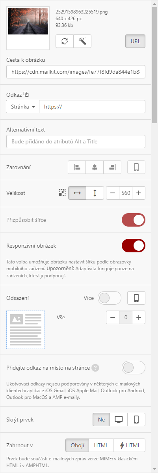Align image to the right
This screenshot has width=158, height=473.
pyautogui.click(x=112, y=168)
